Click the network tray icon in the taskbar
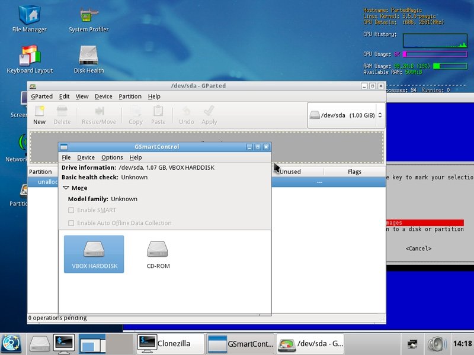This screenshot has height=355, width=474. [x=412, y=344]
